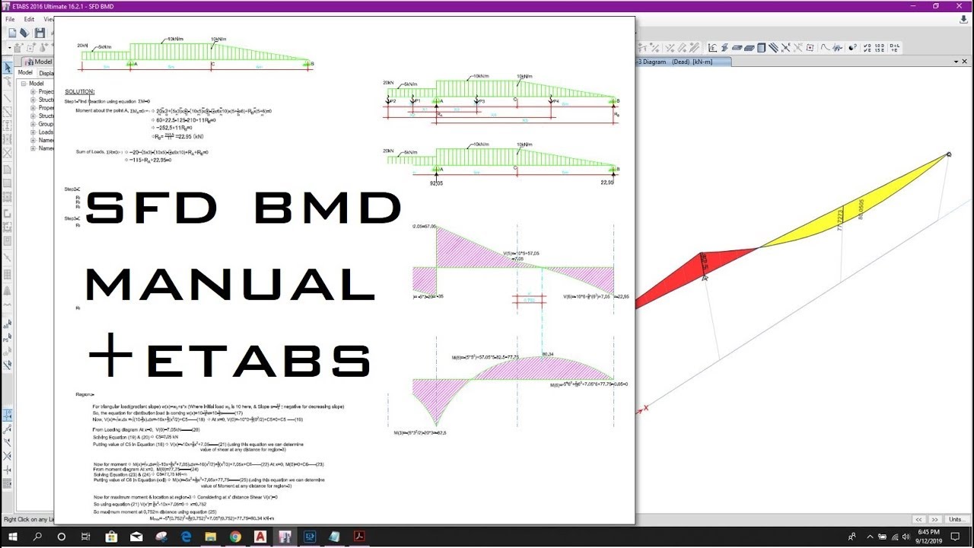
Task: Expand the Loads tree node
Action: (x=33, y=132)
